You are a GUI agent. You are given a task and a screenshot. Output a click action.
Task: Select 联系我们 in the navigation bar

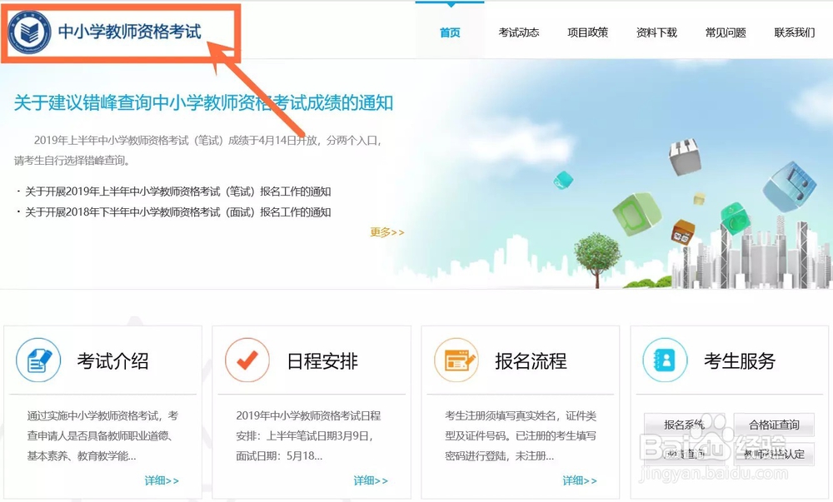coord(791,32)
